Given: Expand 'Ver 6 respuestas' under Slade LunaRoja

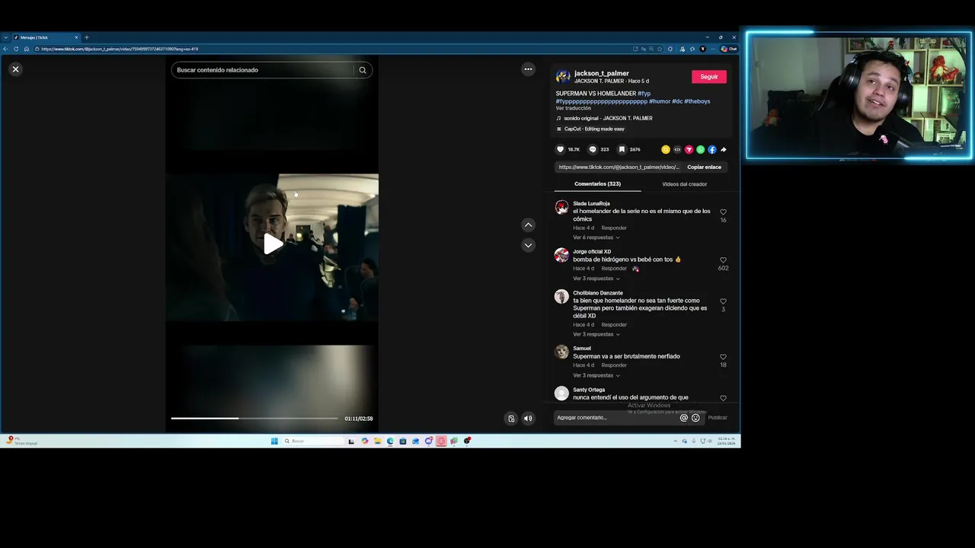Looking at the screenshot, I should [596, 237].
